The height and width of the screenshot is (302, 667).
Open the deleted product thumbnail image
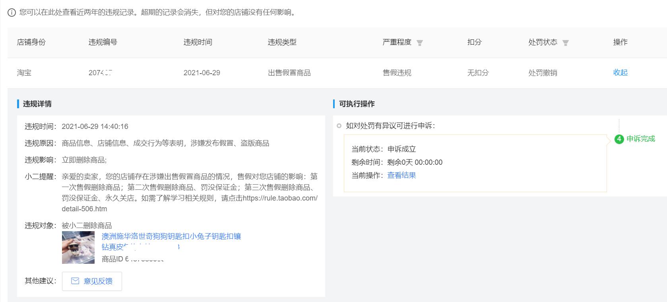pos(78,247)
